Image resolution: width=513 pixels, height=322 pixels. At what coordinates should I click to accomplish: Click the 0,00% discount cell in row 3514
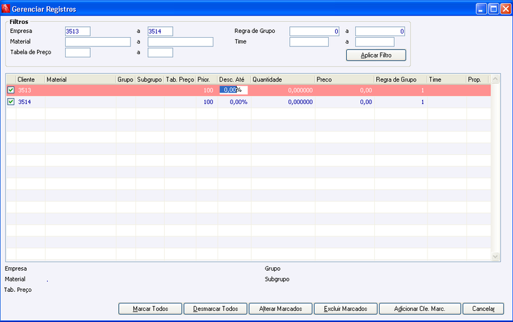[x=234, y=102]
